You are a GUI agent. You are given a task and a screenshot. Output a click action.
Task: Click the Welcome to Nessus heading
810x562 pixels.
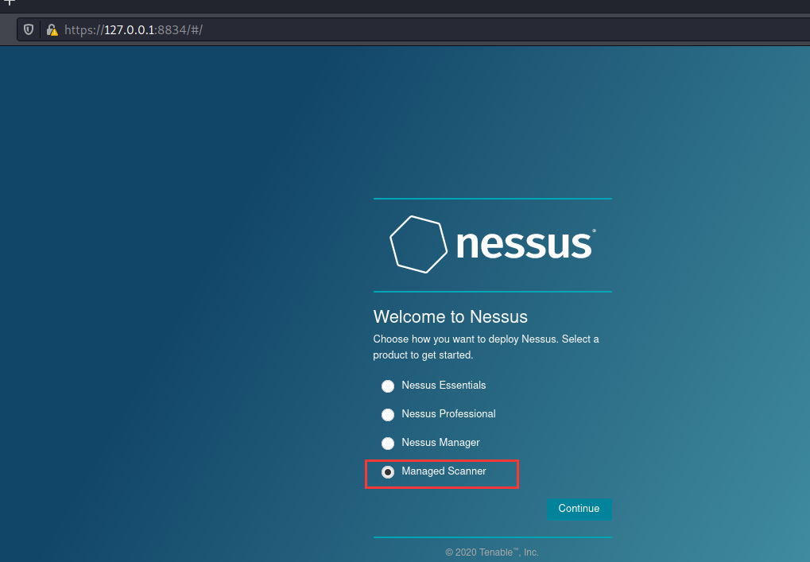[x=451, y=316]
